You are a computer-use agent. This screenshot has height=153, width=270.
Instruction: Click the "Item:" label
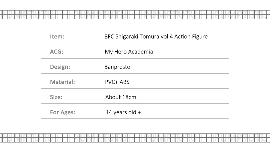(x=57, y=37)
